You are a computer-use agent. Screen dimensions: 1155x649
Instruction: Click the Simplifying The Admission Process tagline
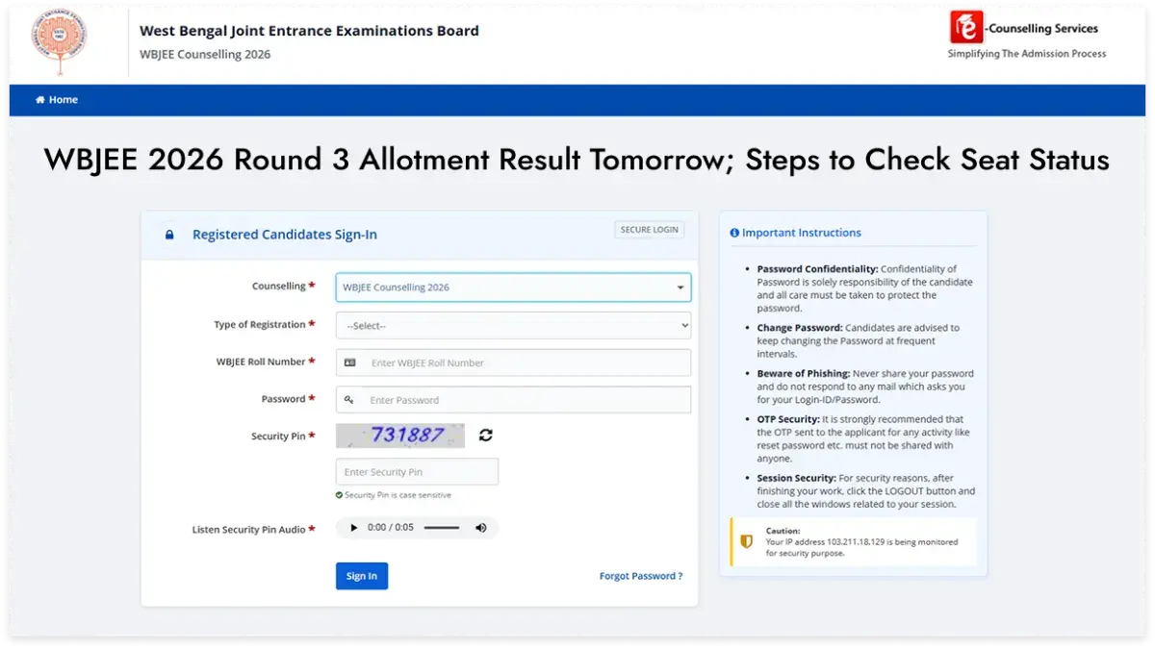(x=1027, y=54)
